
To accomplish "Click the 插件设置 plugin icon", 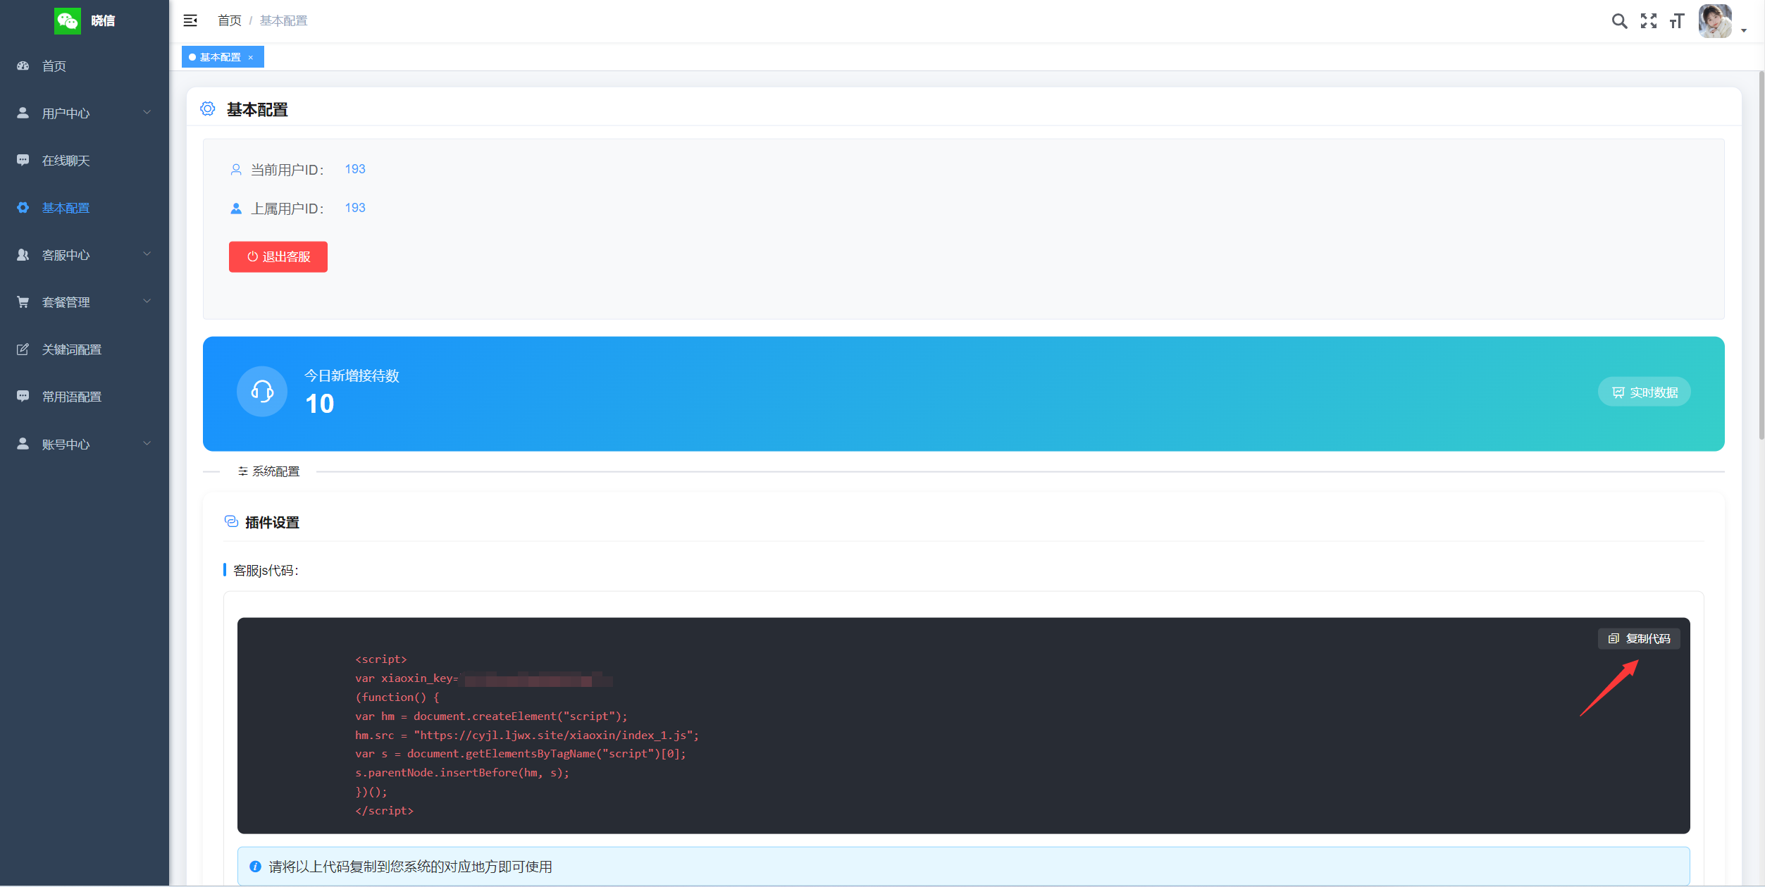I will 231,521.
